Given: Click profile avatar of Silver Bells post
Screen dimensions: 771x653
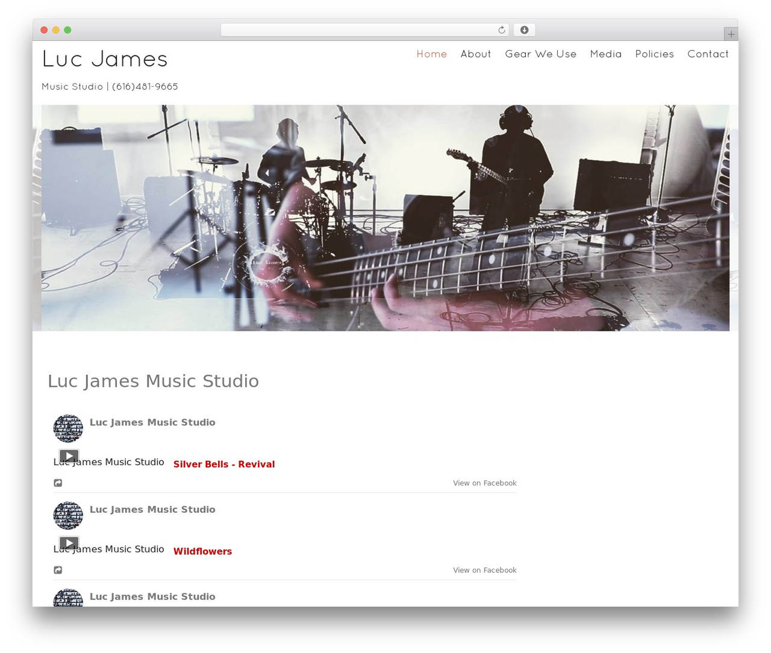Looking at the screenshot, I should pyautogui.click(x=68, y=428).
